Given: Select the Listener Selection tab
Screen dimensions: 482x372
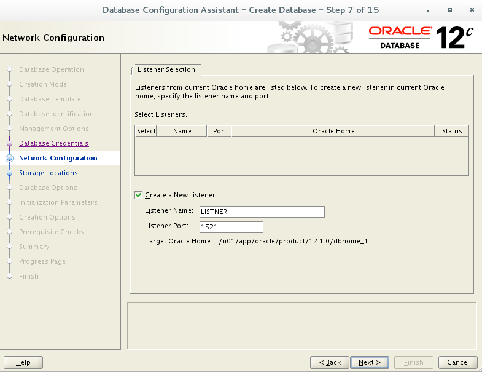Looking at the screenshot, I should [x=166, y=70].
